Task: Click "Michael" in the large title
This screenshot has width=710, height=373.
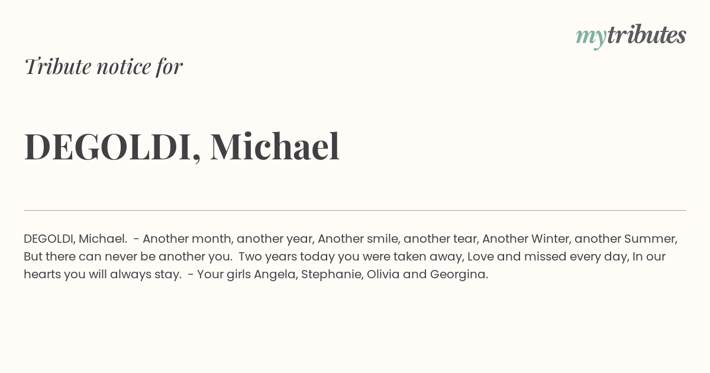Action: coord(275,146)
